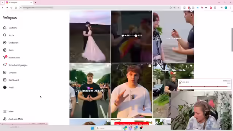The image size is (233, 131).
Task: Click the Suche magnifier icon
Action: click(5, 35)
